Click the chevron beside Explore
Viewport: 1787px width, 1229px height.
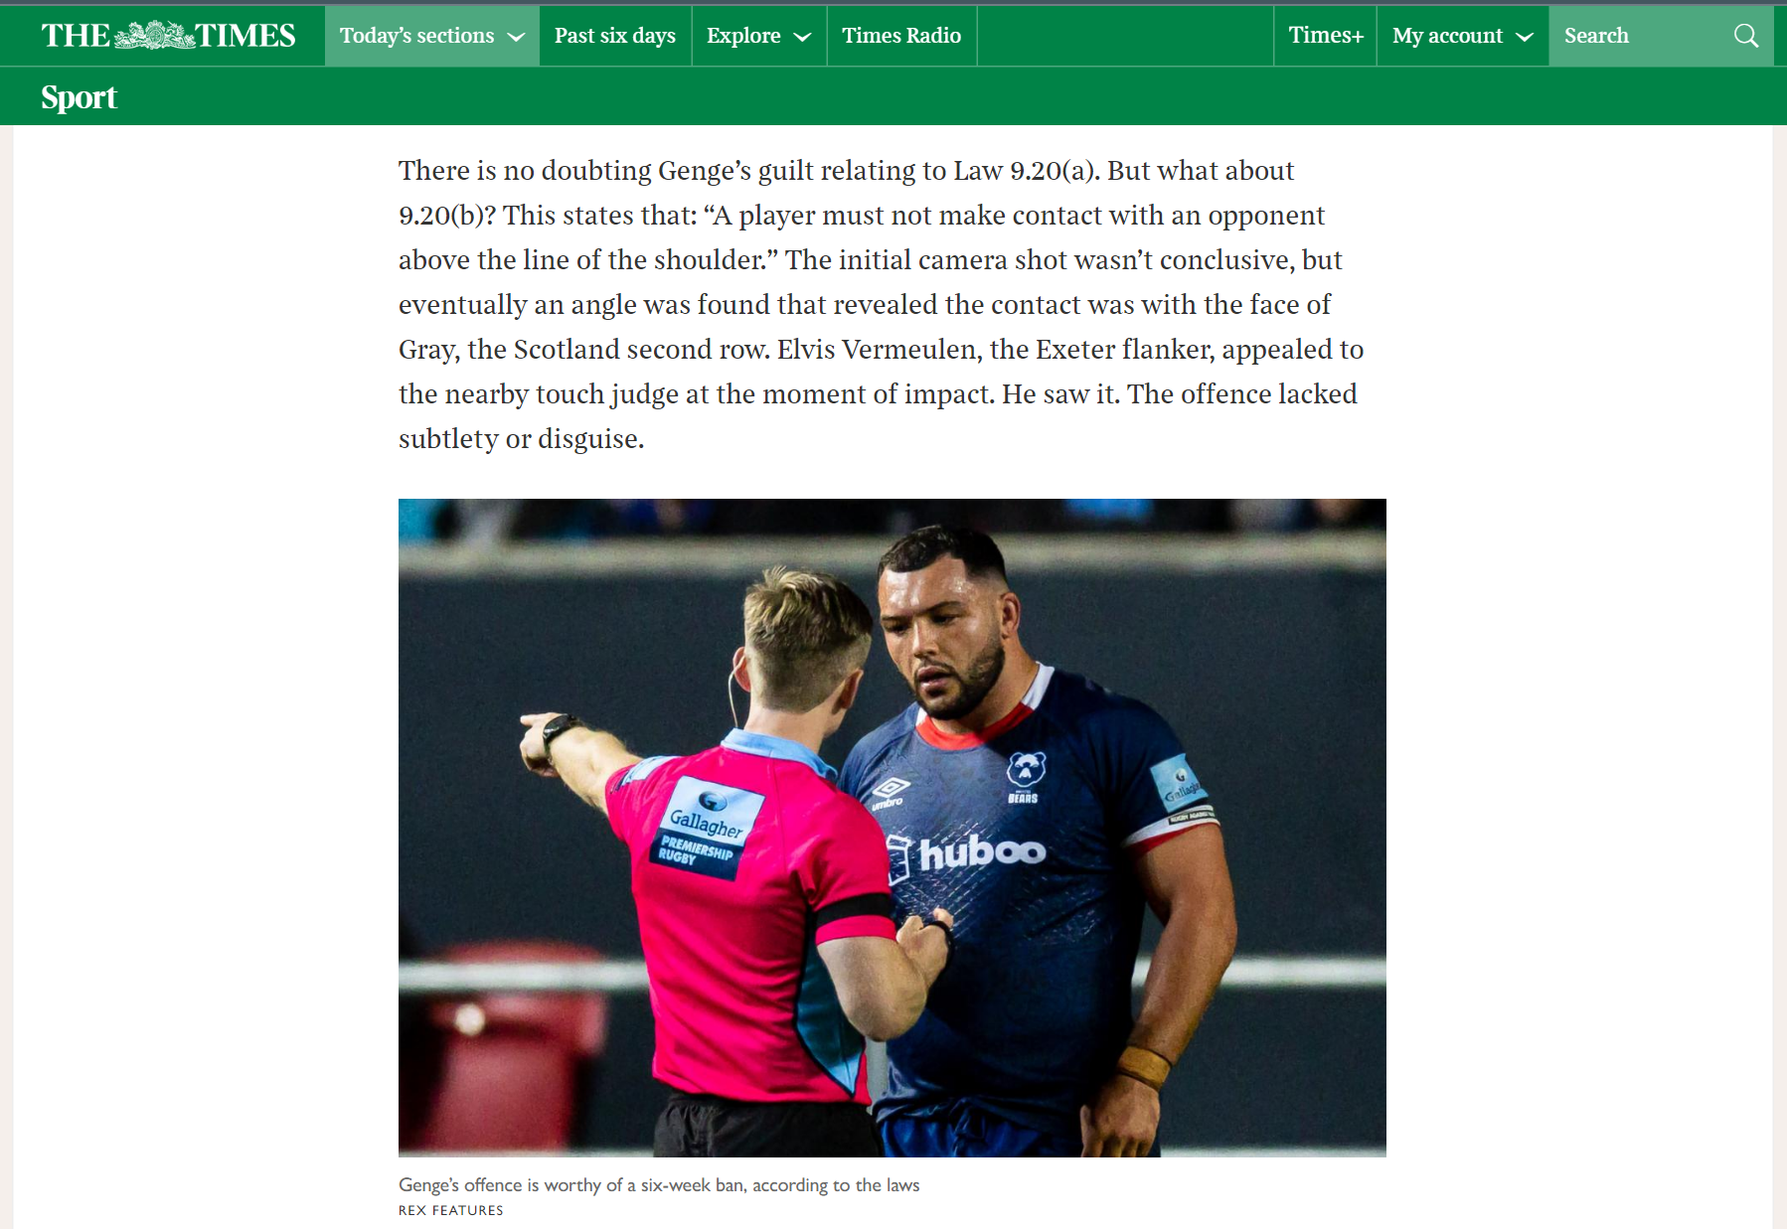click(803, 37)
